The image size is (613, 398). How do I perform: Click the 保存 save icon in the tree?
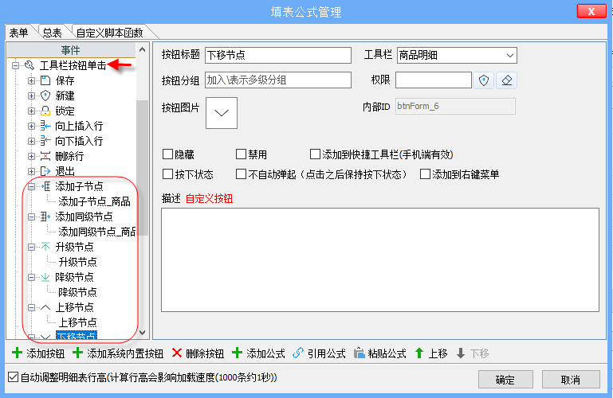(45, 80)
